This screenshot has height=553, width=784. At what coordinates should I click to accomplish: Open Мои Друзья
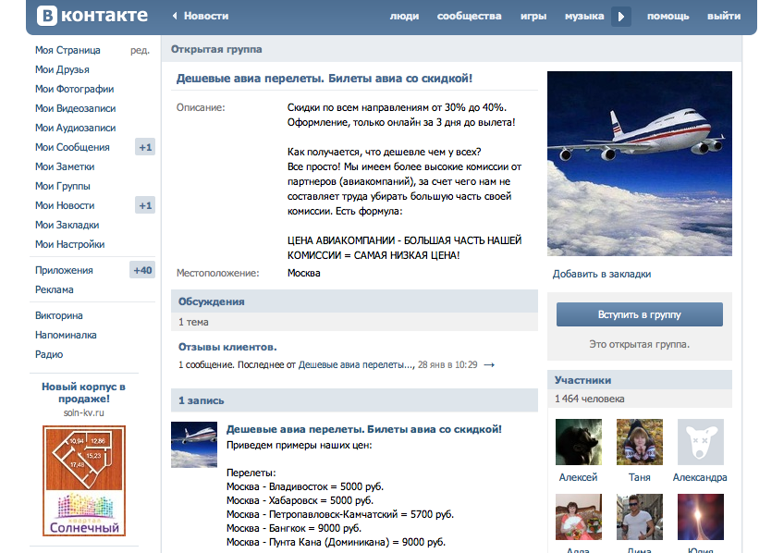click(x=62, y=69)
